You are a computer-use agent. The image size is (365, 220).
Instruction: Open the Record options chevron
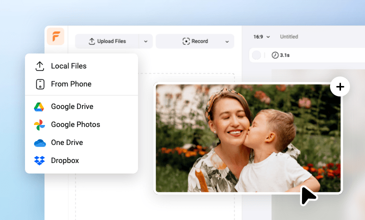(227, 41)
